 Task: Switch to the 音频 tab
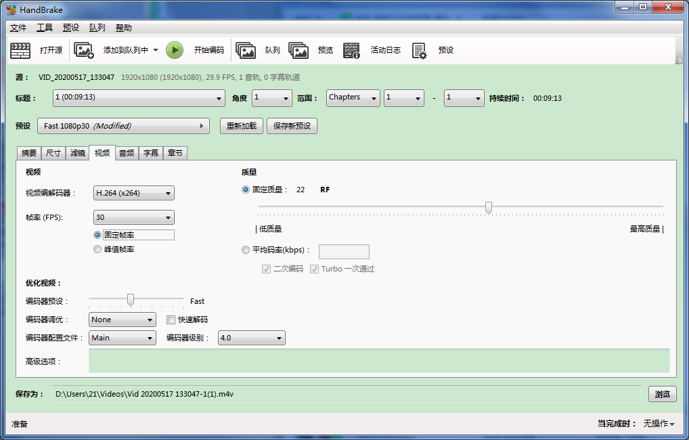(x=127, y=153)
